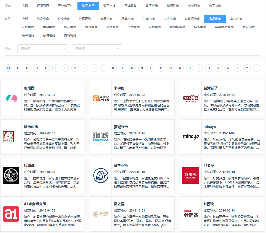Select the 食品电商 category
This screenshot has width=266, height=233.
(215, 19)
